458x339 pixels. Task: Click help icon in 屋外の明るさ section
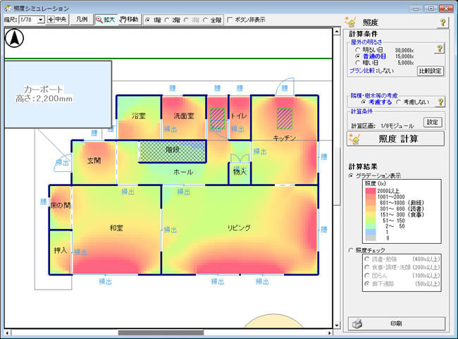440,49
